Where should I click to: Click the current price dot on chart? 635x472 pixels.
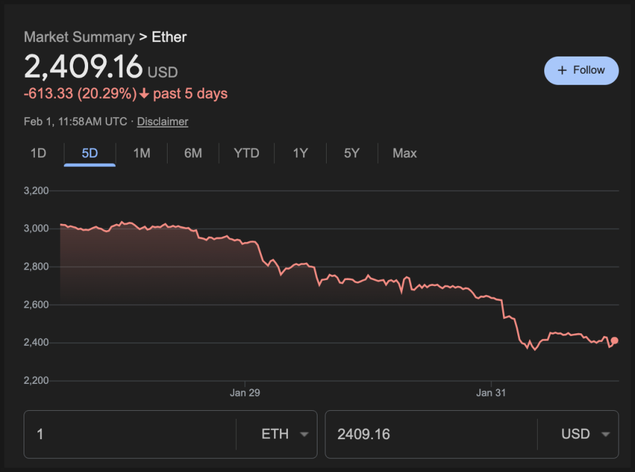click(615, 341)
